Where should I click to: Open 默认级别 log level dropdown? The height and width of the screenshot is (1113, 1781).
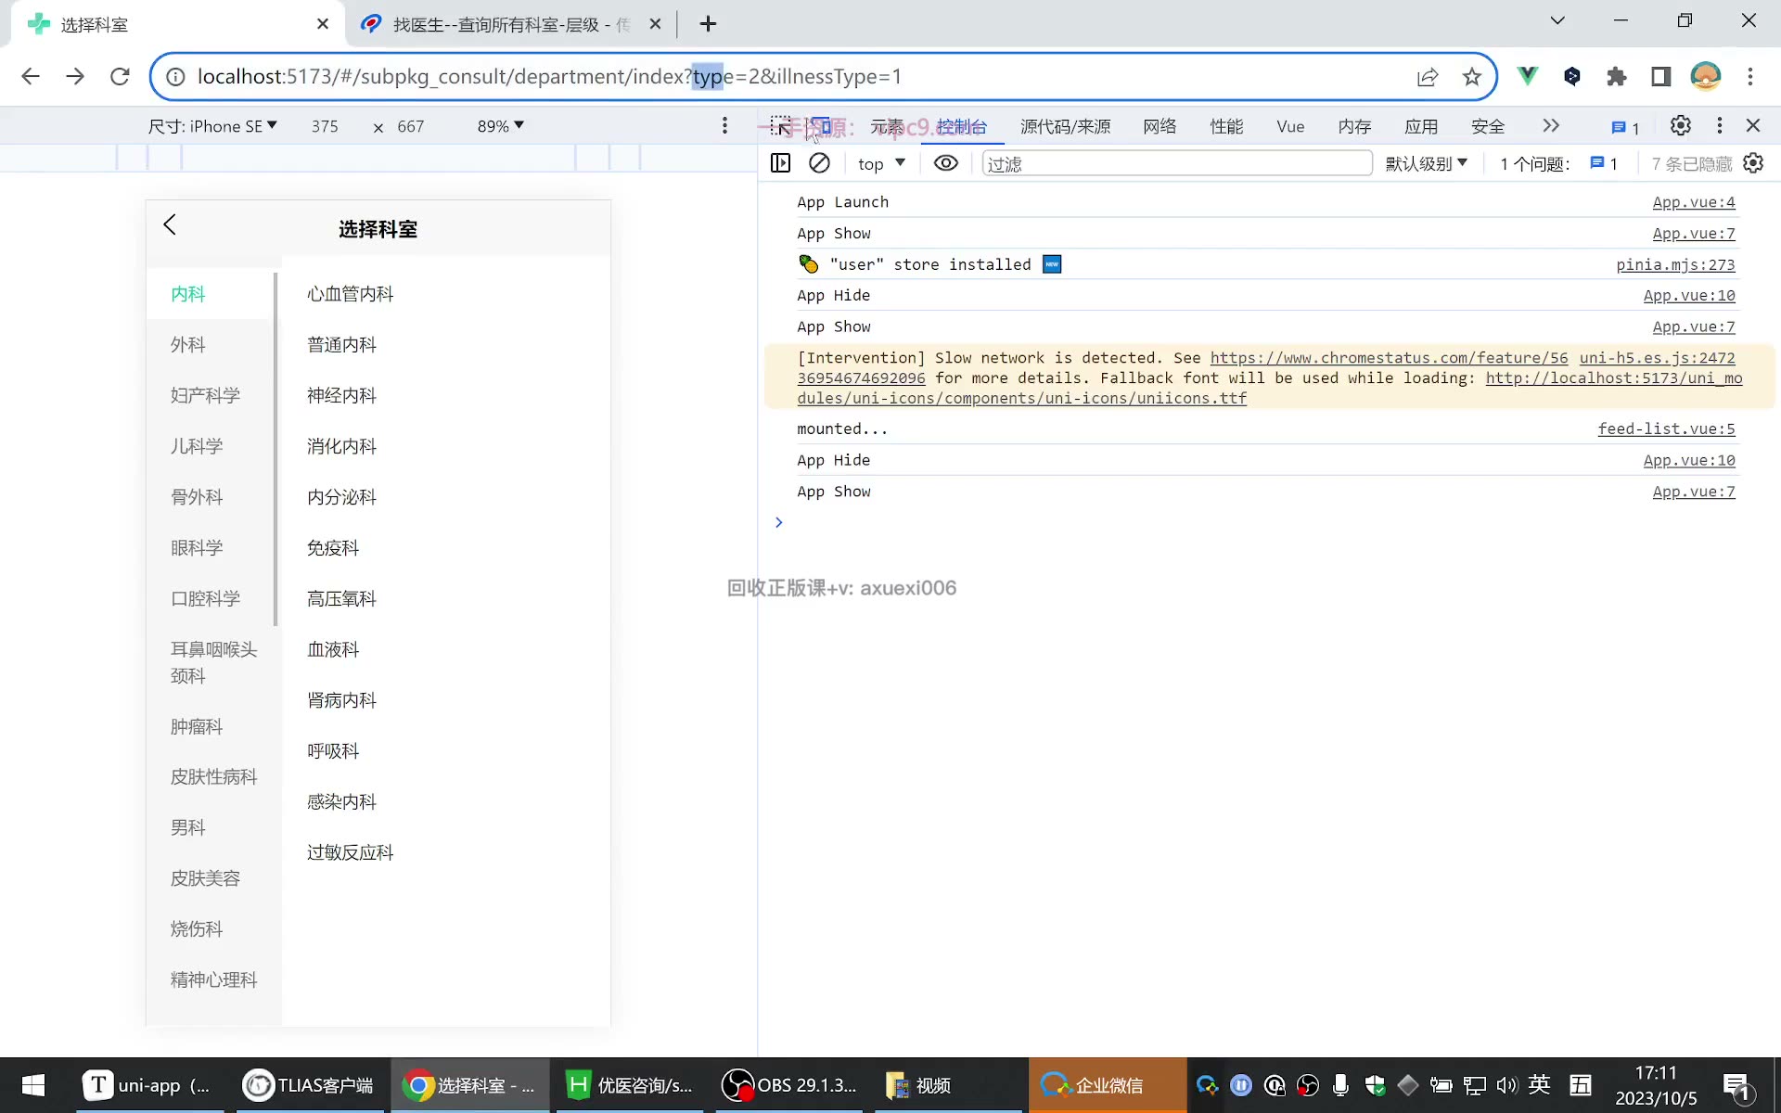tap(1427, 163)
